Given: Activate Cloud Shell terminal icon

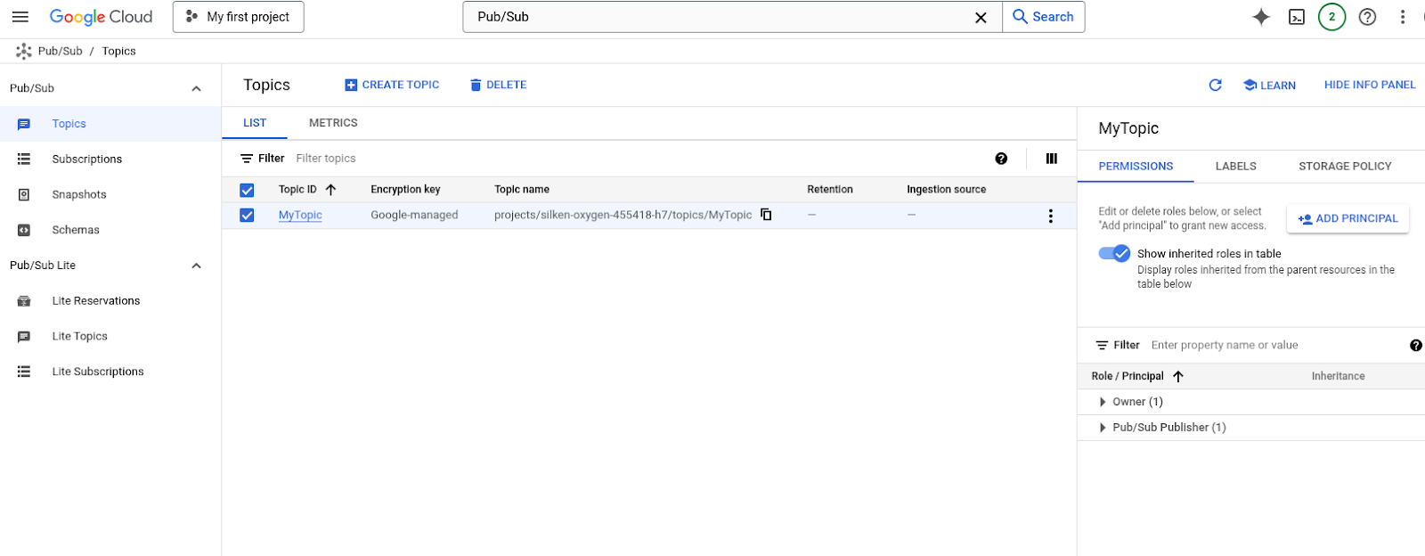Looking at the screenshot, I should (x=1297, y=17).
